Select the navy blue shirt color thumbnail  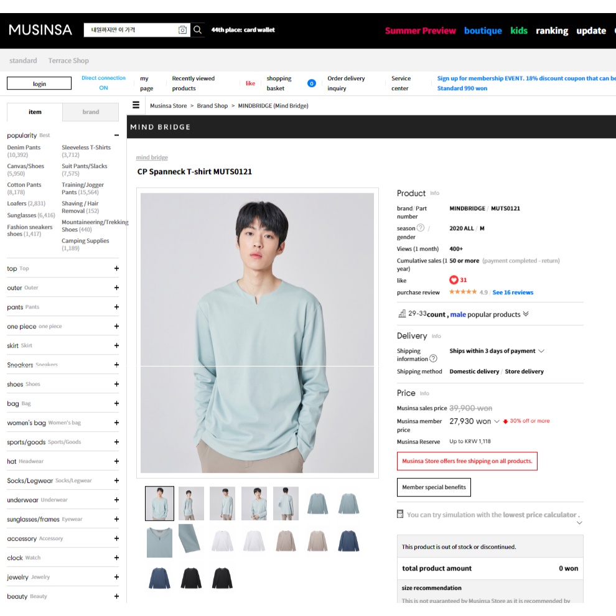coord(349,540)
